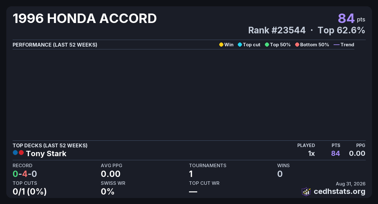Screen dimensions: 378x204
Task: Click the 84 pts score at top
Action: coord(352,19)
